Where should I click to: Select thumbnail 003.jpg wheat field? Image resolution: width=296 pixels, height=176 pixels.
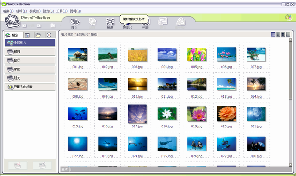tap(137, 55)
